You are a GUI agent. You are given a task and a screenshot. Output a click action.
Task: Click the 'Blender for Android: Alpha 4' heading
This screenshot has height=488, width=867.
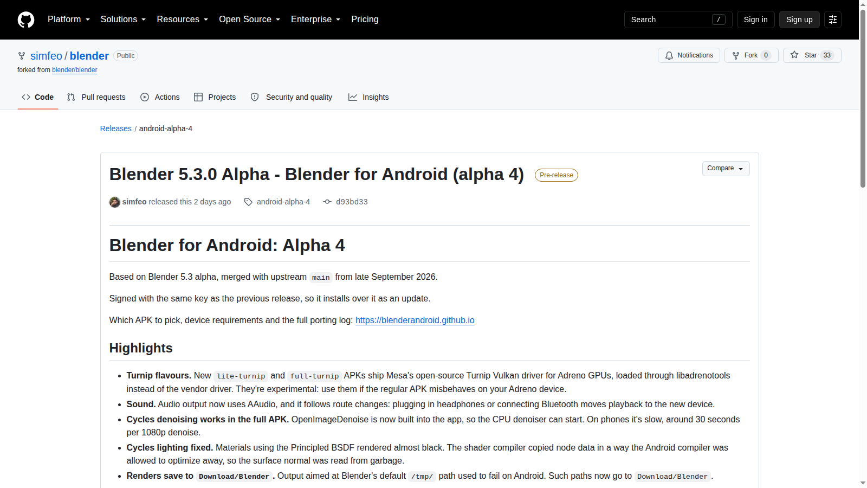tap(227, 246)
